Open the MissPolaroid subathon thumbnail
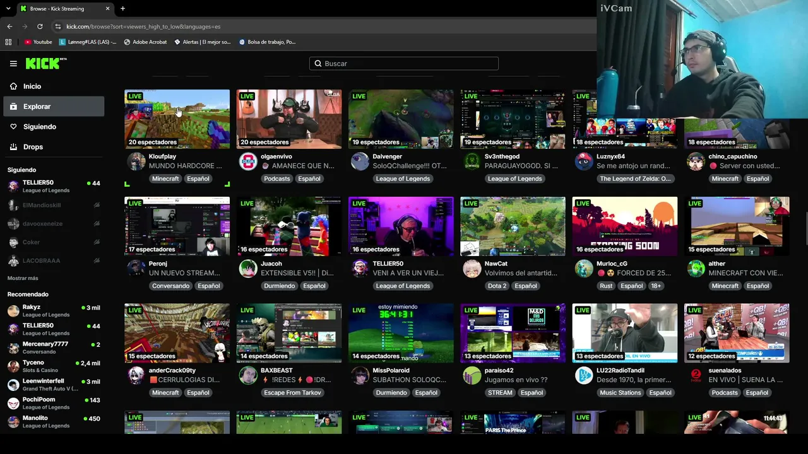Viewport: 808px width, 454px height. coord(401,334)
